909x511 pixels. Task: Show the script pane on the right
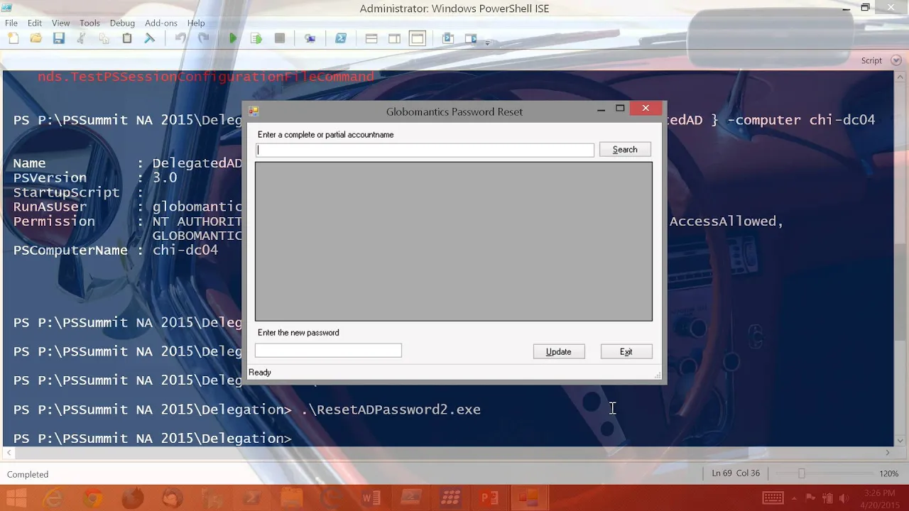tap(394, 38)
